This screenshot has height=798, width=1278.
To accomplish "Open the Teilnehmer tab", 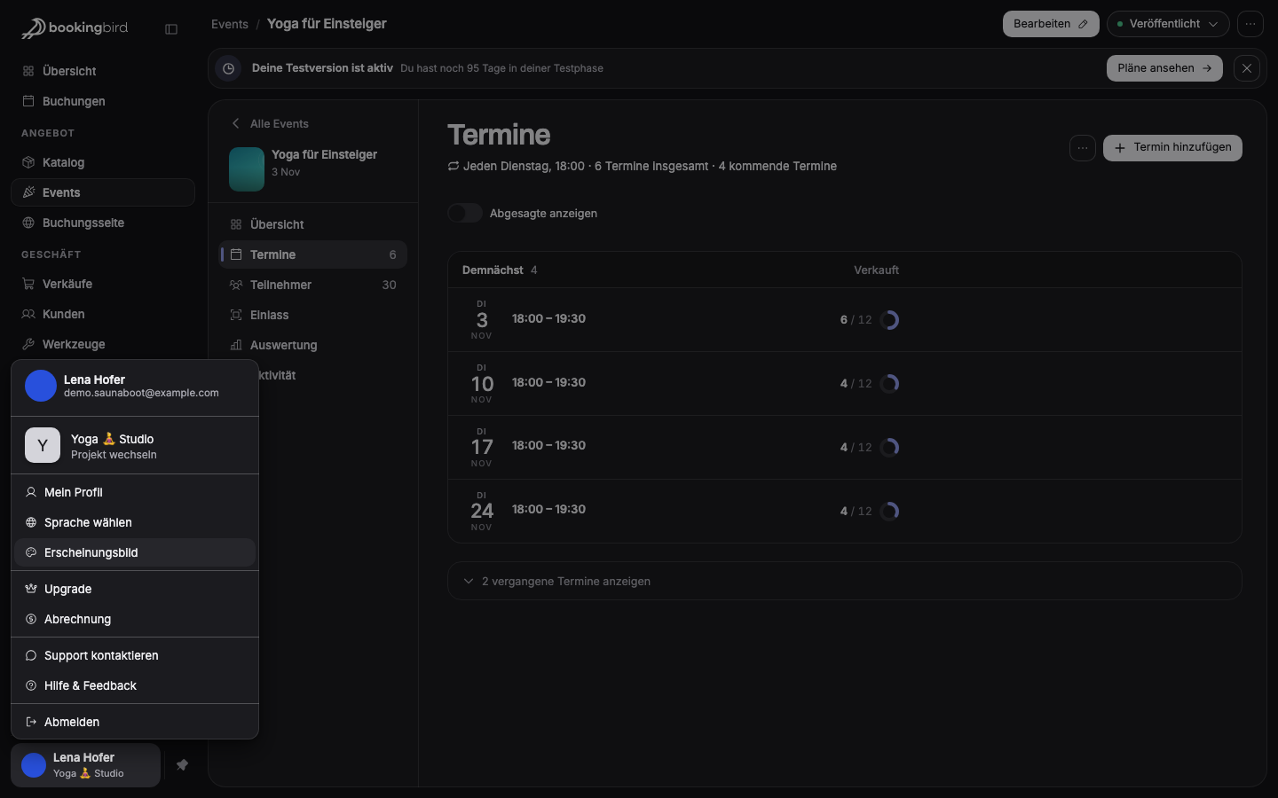I will (313, 285).
